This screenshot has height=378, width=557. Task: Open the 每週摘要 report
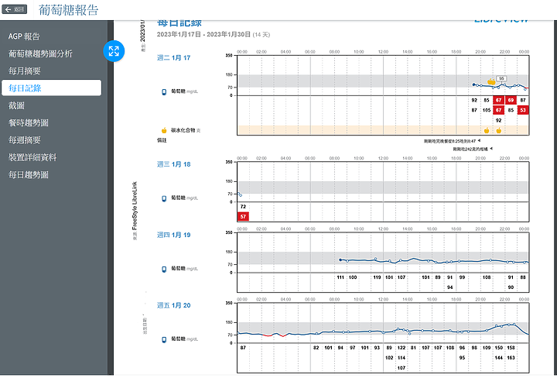click(25, 140)
